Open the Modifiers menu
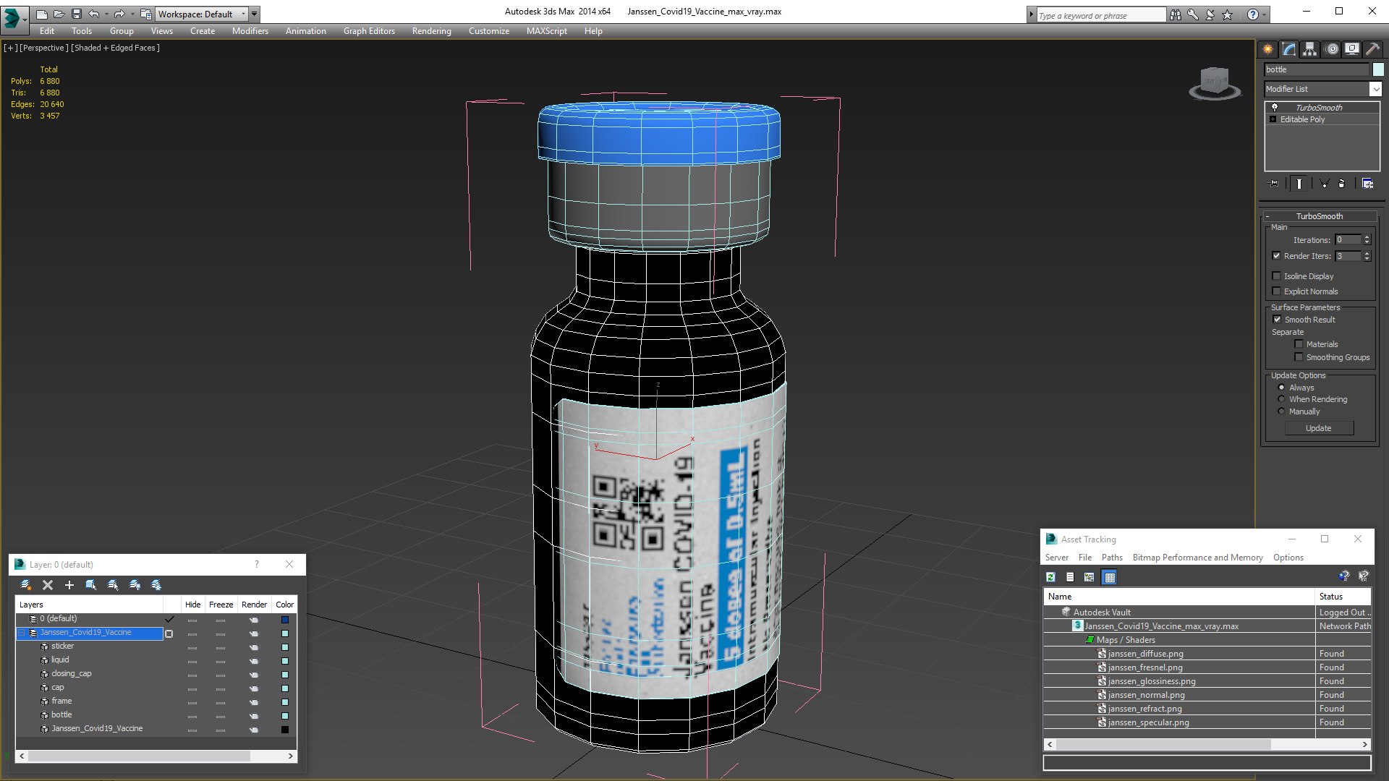This screenshot has width=1389, height=781. point(250,31)
